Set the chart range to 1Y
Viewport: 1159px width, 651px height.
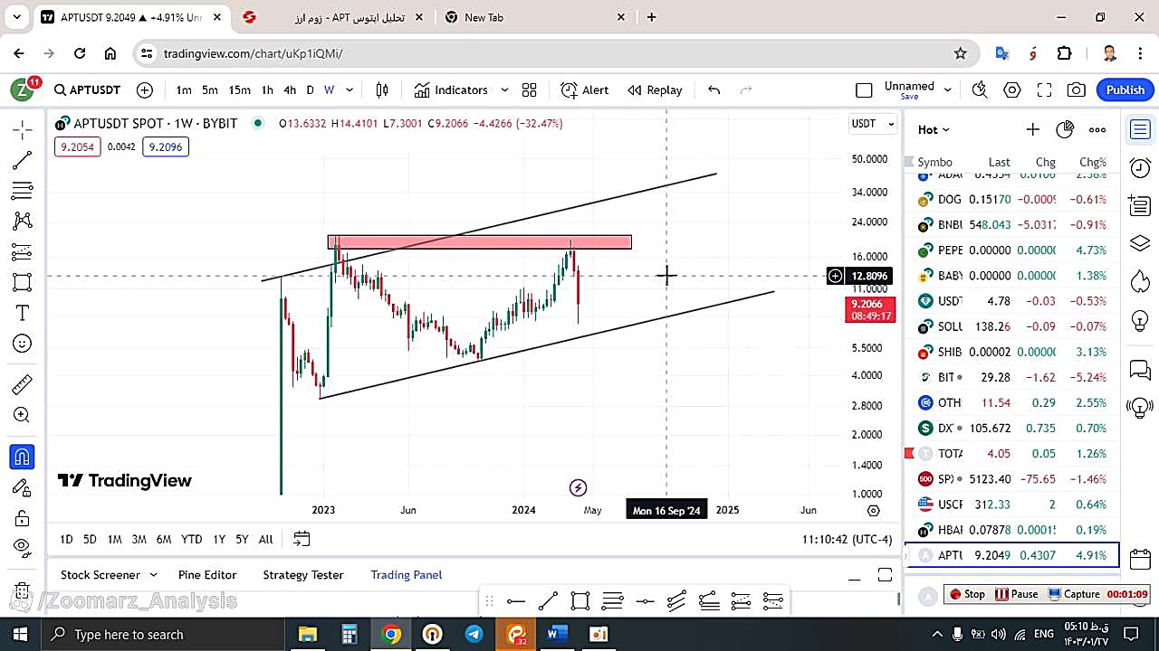point(219,539)
